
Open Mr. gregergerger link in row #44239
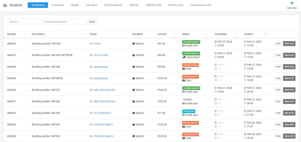point(99,67)
